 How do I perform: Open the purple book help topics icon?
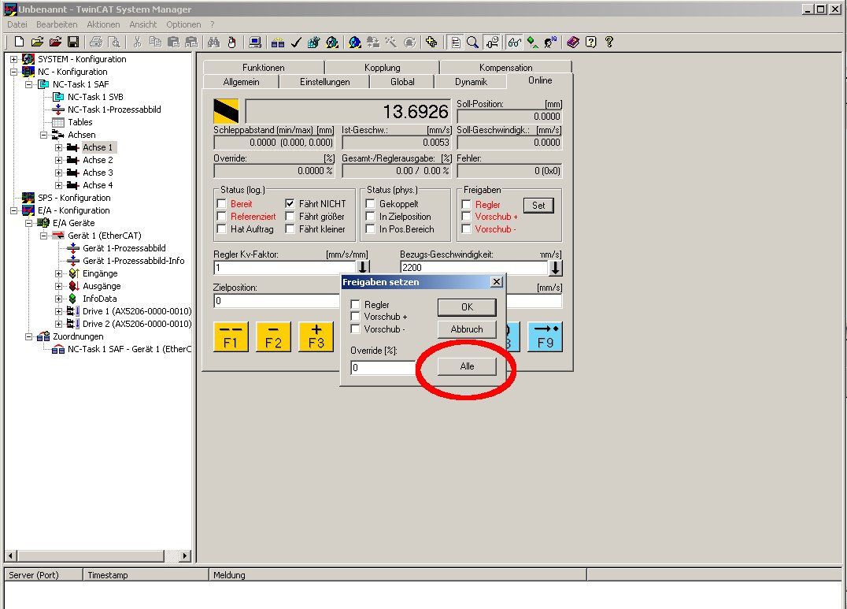click(573, 43)
